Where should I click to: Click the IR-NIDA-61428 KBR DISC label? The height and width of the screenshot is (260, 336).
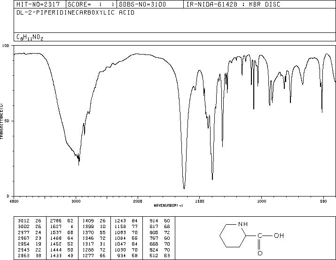click(x=233, y=4)
